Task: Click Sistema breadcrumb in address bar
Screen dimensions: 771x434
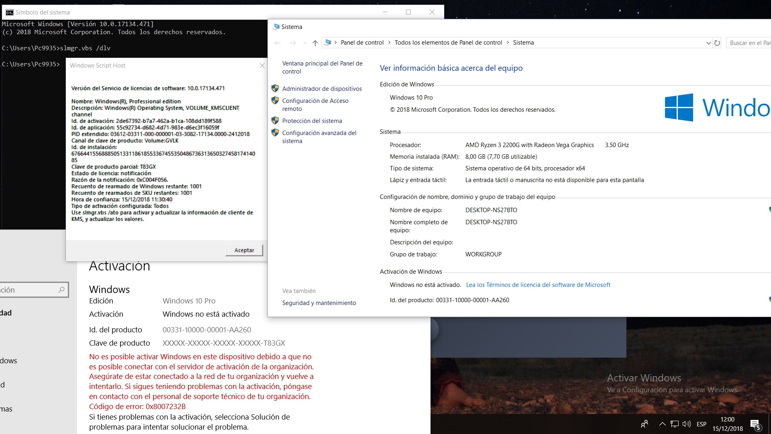Action: tap(523, 43)
